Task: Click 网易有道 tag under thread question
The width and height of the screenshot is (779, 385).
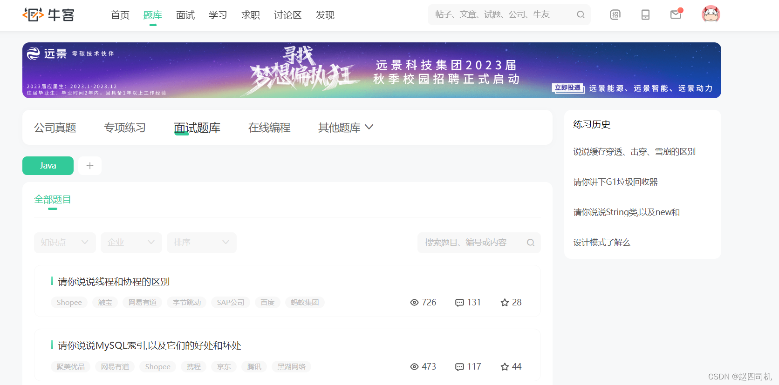Action: pyautogui.click(x=143, y=303)
